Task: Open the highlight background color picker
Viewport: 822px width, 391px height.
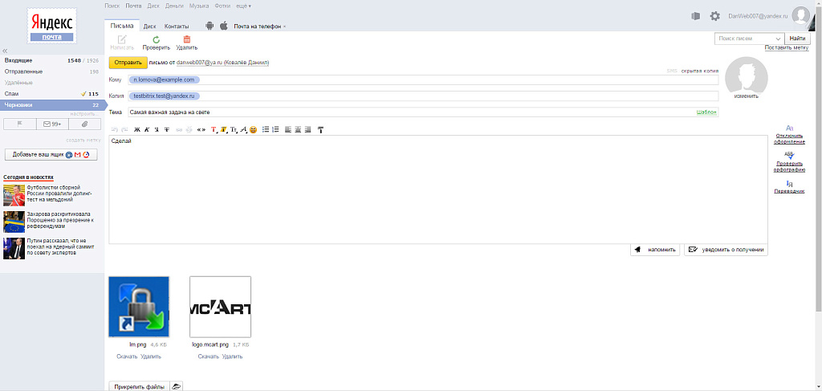Action: [x=224, y=129]
